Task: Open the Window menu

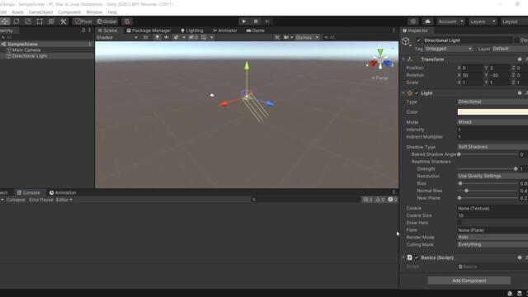Action: pyautogui.click(x=94, y=12)
